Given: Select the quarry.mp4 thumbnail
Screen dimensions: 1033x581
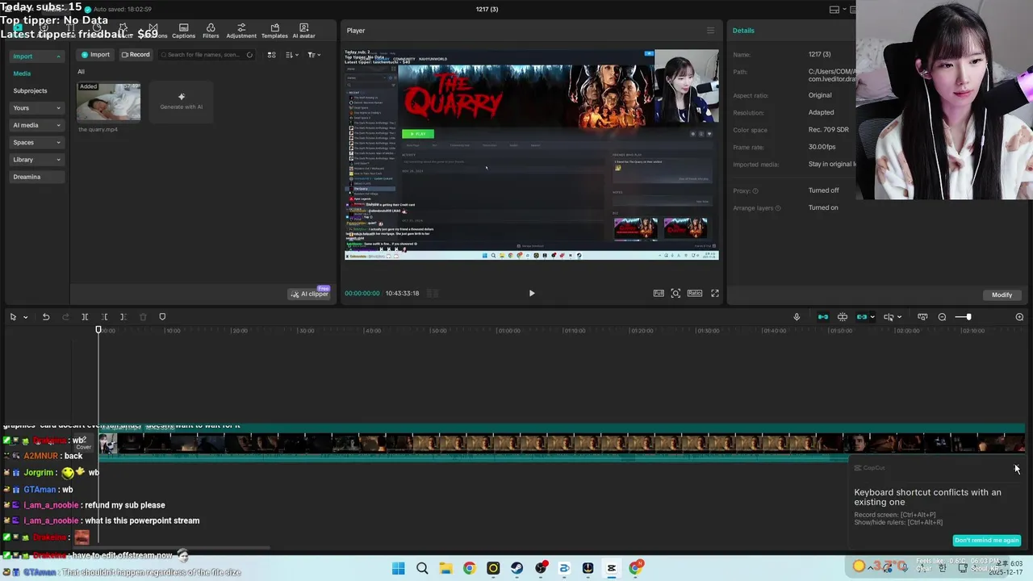Looking at the screenshot, I should click(109, 102).
